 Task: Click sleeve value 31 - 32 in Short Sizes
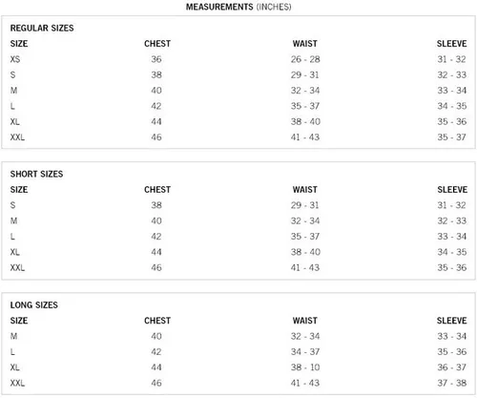[452, 205]
